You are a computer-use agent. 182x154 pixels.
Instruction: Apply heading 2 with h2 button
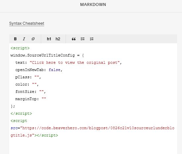[x=58, y=39]
